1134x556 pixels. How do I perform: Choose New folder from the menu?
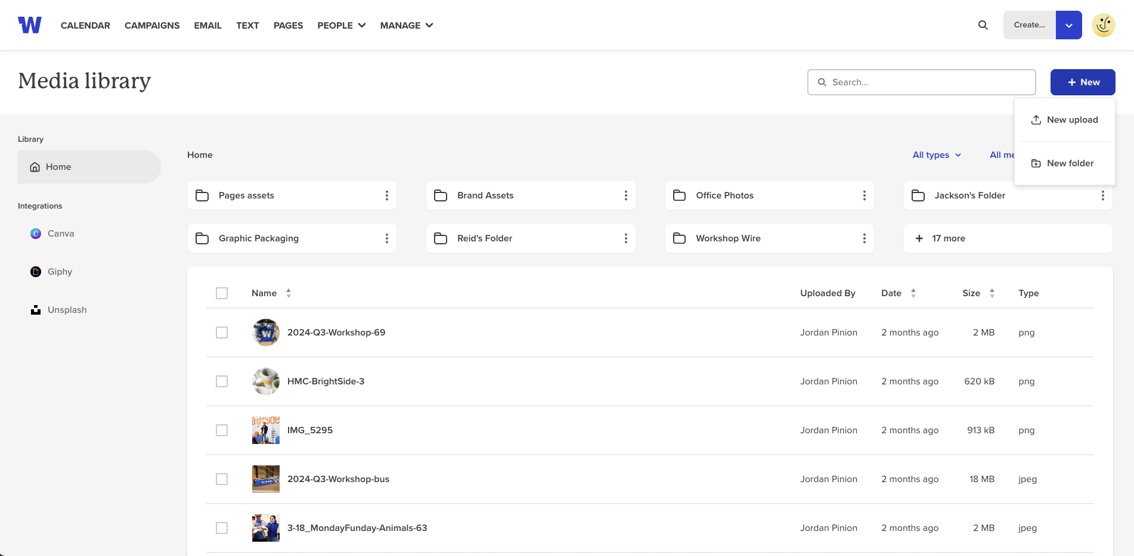[x=1065, y=163]
